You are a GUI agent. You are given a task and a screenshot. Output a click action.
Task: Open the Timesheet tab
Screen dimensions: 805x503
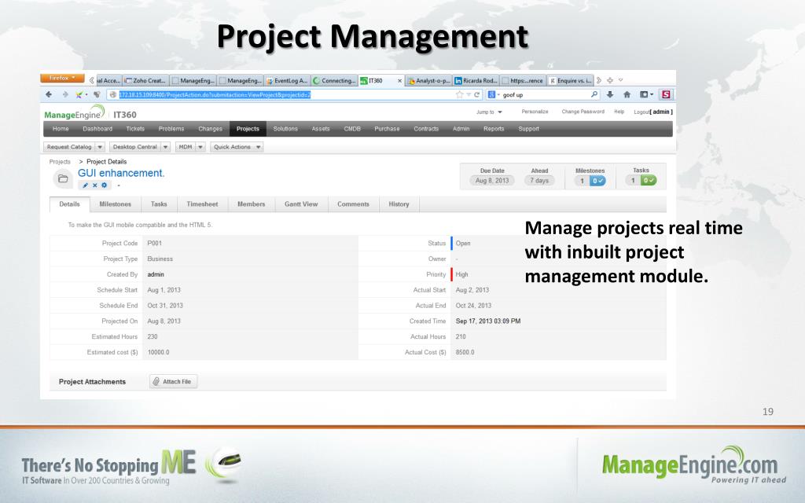[x=202, y=204]
